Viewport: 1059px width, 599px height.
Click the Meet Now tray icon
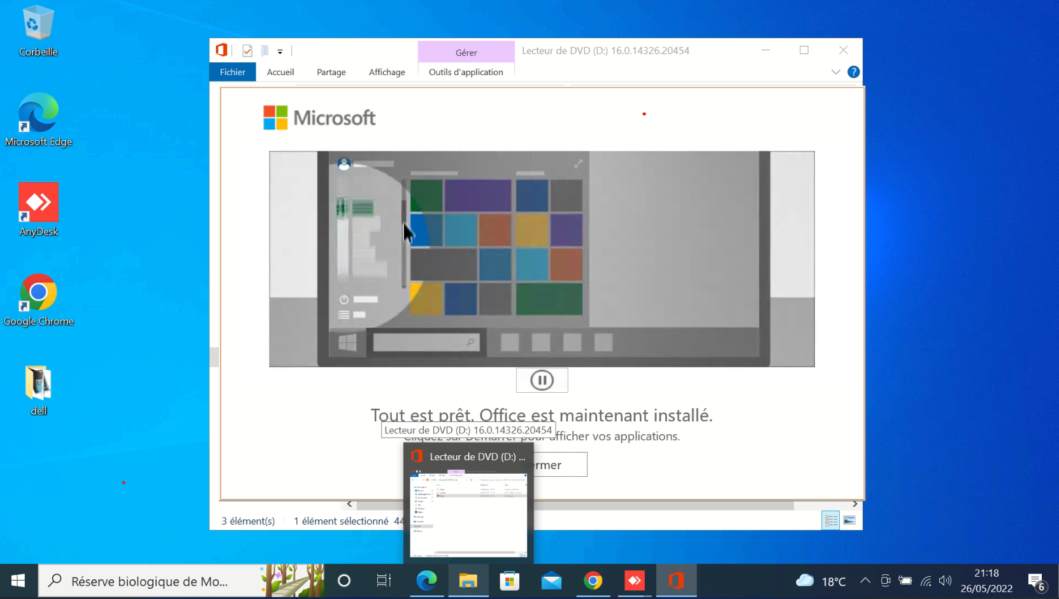tap(886, 581)
